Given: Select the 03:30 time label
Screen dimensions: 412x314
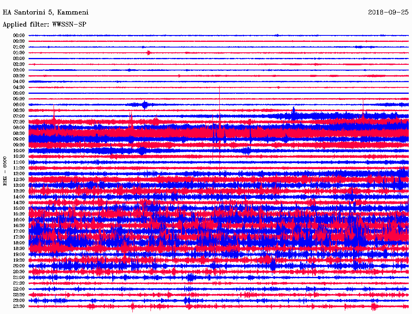Looking at the screenshot, I should click(19, 76).
